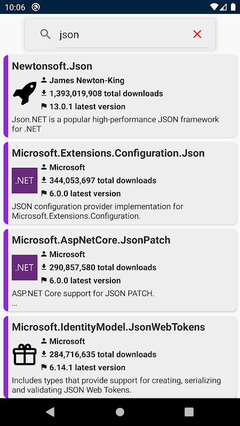Tap .NET logo of JsonPatch package

click(25, 267)
